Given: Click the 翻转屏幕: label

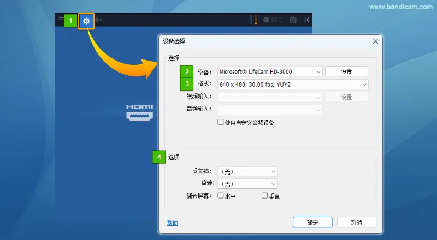Looking at the screenshot, I should point(199,196).
